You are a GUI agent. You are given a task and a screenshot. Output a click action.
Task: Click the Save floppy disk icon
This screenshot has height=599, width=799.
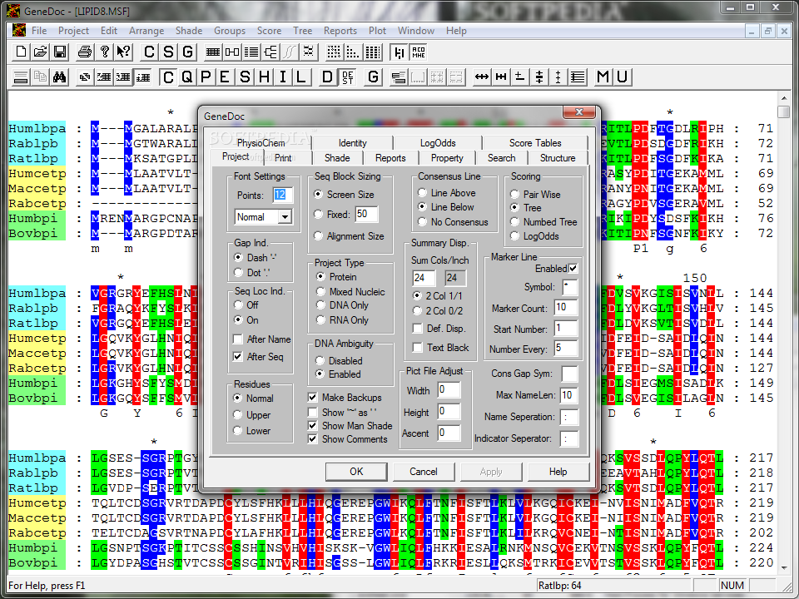[x=60, y=52]
